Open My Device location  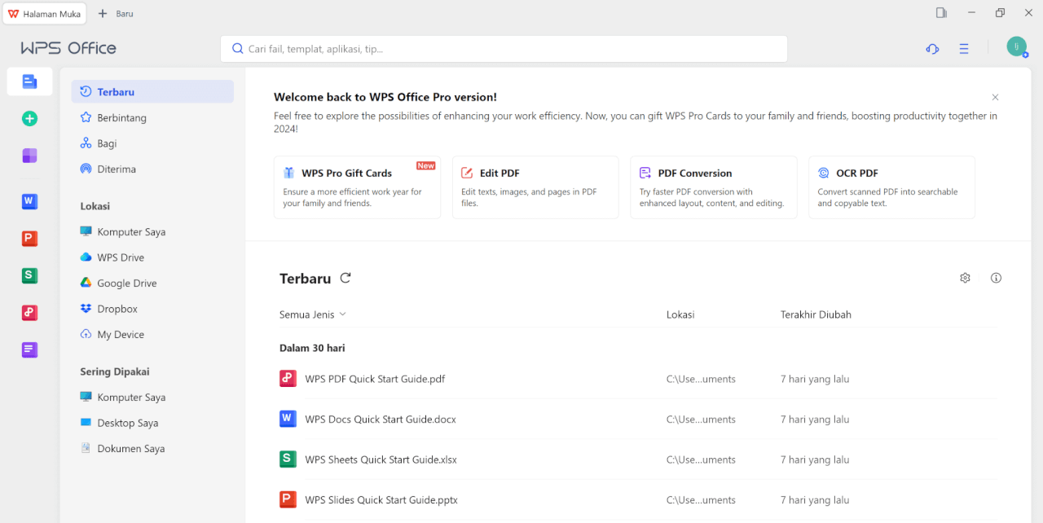tap(152, 334)
